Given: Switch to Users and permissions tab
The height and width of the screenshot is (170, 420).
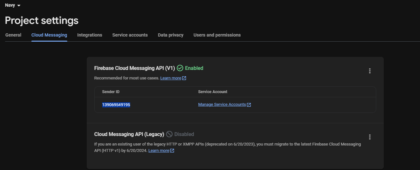Looking at the screenshot, I should [217, 35].
